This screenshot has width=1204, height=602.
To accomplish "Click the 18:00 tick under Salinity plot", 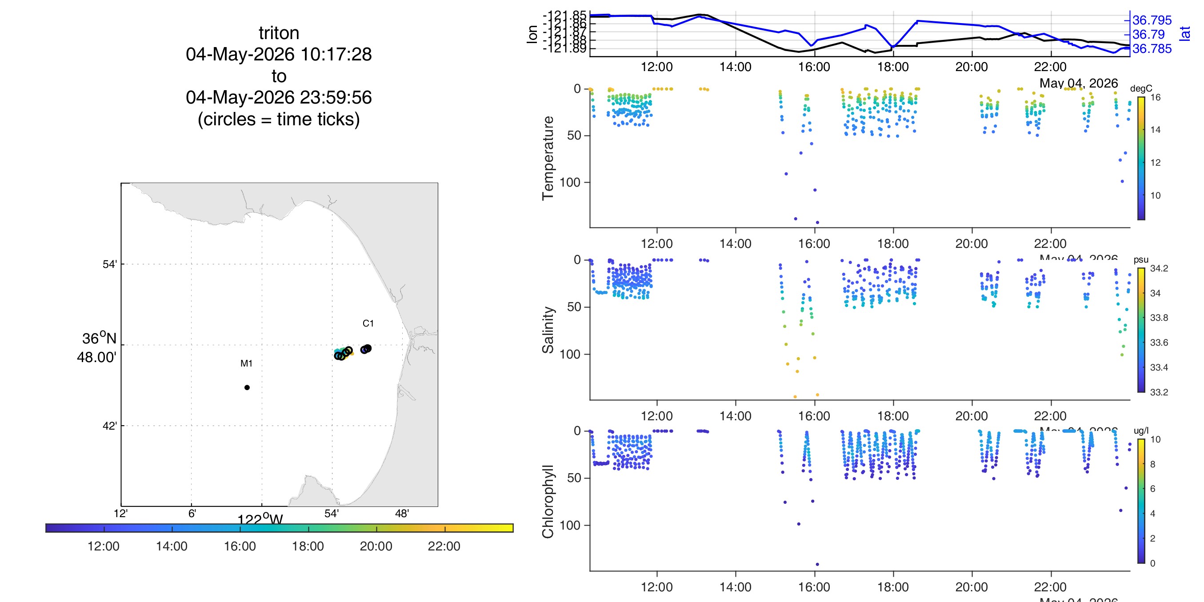I will tap(893, 416).
